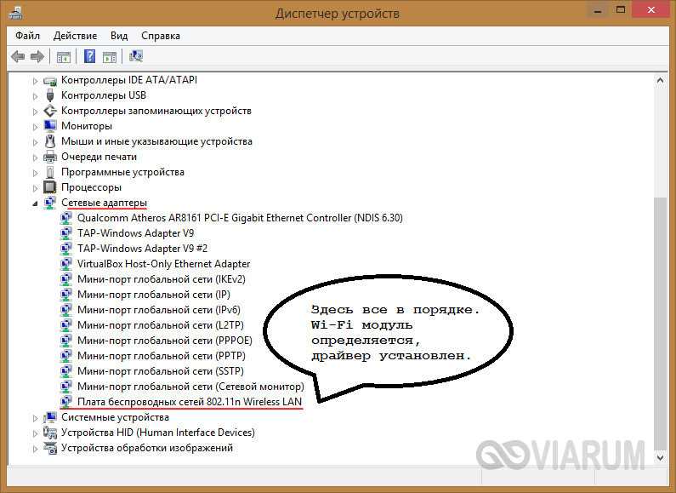Select Мини-порт глобальной сети (SSTP)

click(161, 371)
